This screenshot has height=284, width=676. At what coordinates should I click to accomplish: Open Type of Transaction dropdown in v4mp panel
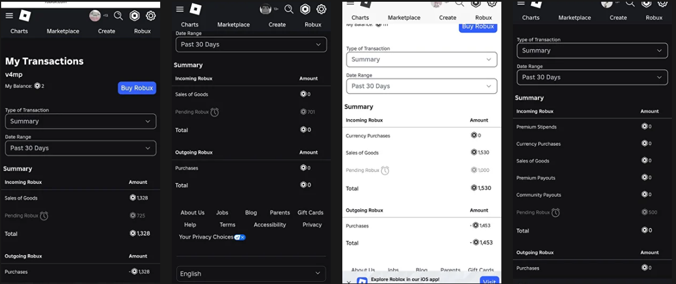80,121
